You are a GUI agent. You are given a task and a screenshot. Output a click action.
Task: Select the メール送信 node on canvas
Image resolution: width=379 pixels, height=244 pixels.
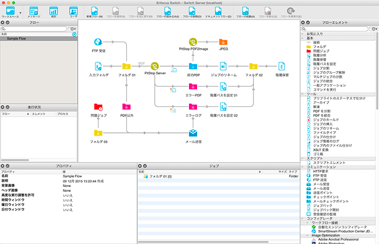pyautogui.click(x=193, y=133)
